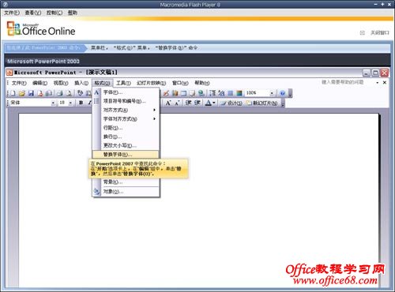Click the standard toolbar options arrow
The image size is (395, 292).
pos(290,93)
